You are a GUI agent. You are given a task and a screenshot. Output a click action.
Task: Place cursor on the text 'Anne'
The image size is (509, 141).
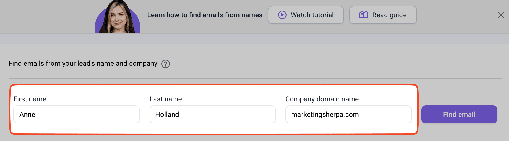27,114
